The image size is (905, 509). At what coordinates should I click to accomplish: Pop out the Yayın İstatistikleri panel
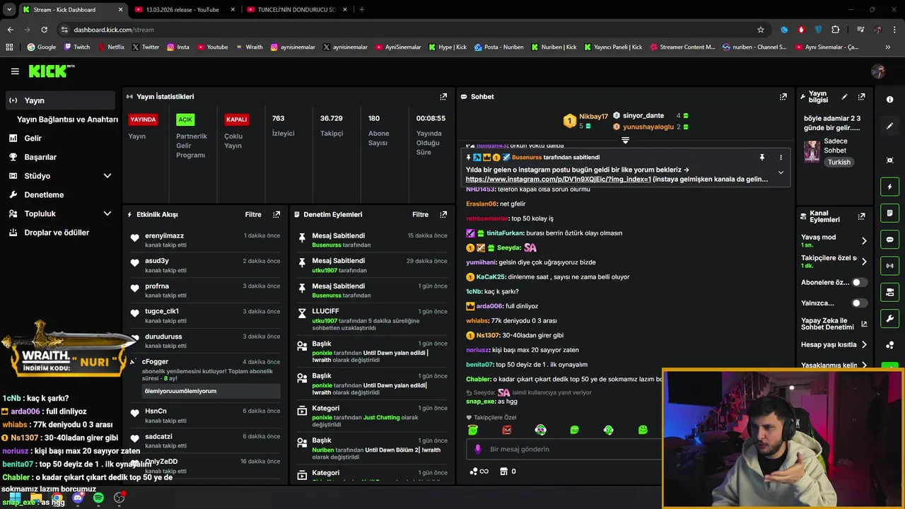[443, 97]
